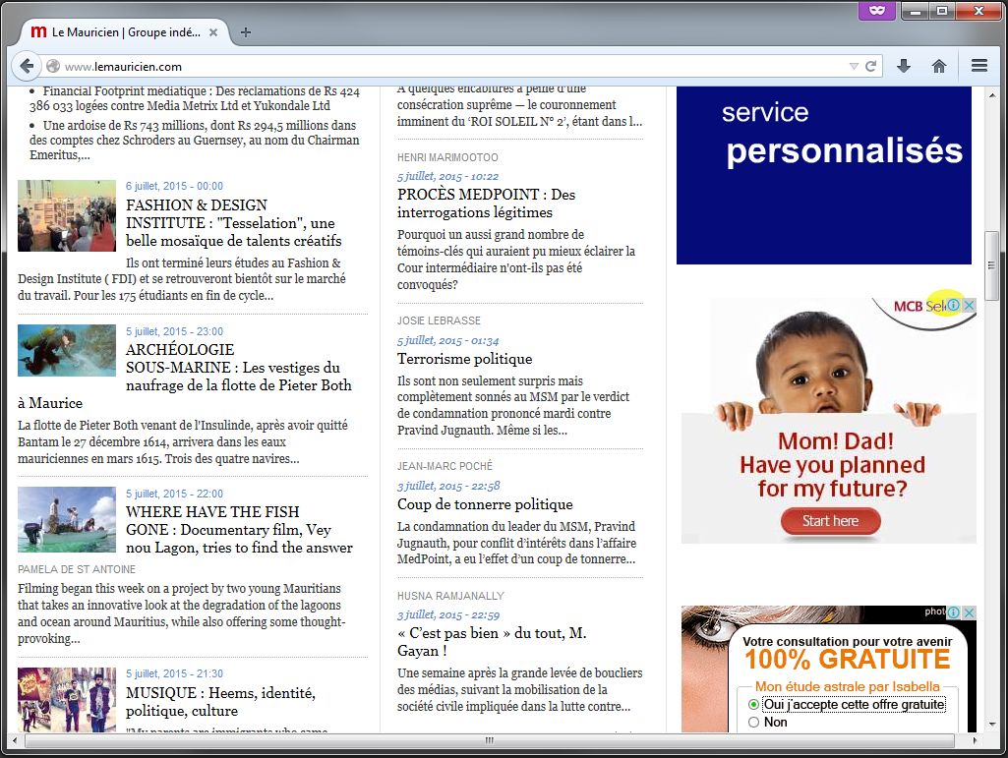This screenshot has width=1008, height=758.
Task: Click the scroll up arrow on vertical scrollbar
Action: tap(992, 95)
